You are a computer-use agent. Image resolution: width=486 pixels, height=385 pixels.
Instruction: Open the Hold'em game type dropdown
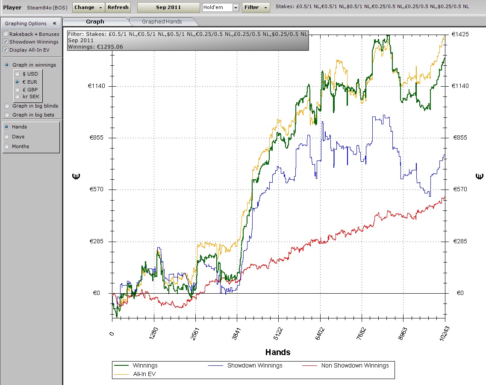pyautogui.click(x=236, y=7)
